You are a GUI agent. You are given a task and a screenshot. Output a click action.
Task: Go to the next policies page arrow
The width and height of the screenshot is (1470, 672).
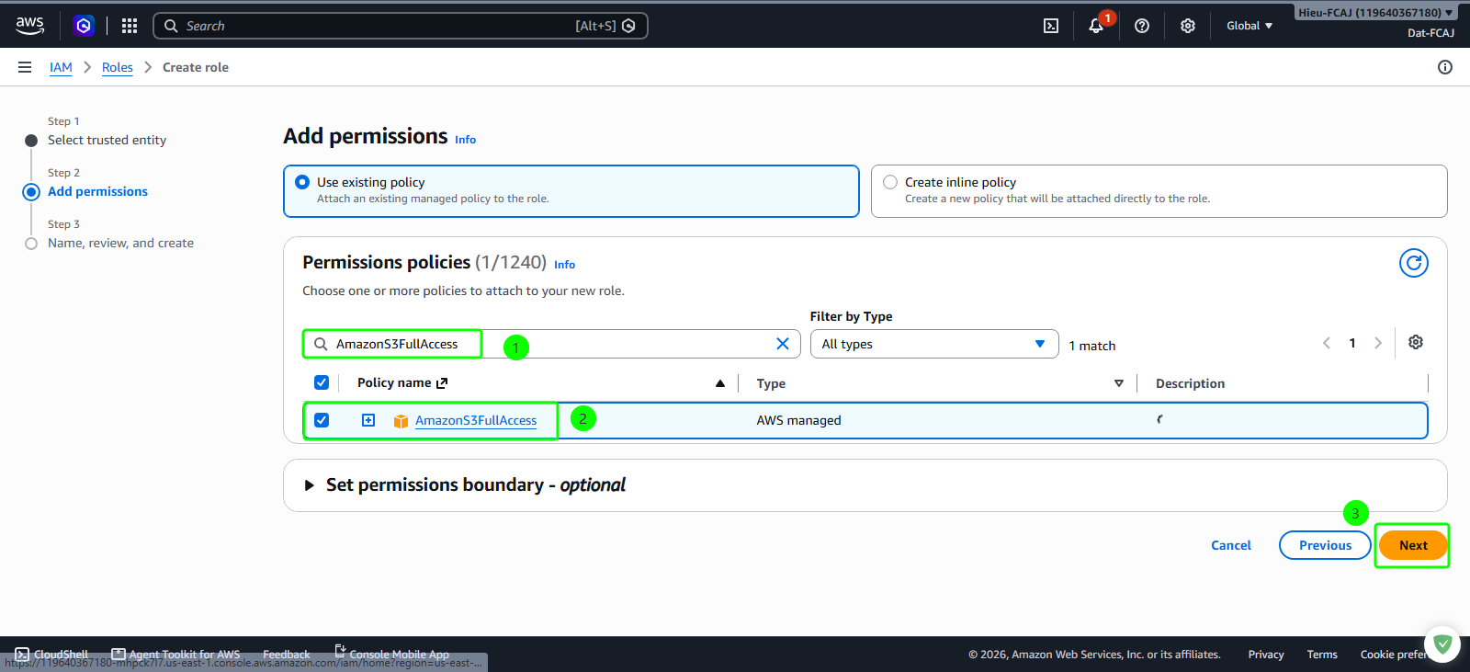[1378, 343]
